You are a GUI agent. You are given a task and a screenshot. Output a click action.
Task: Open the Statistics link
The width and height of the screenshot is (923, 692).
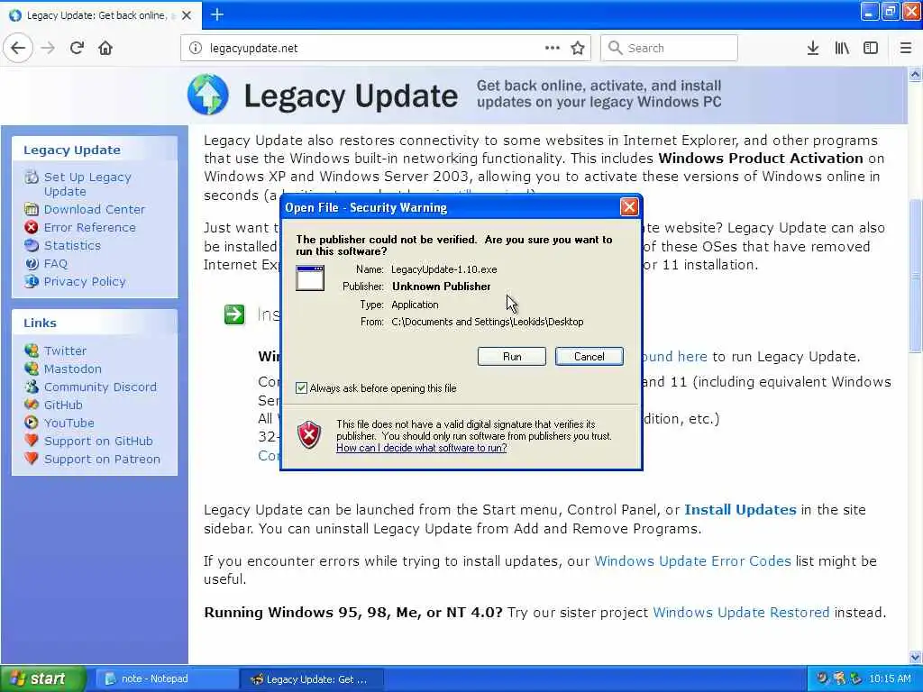72,245
